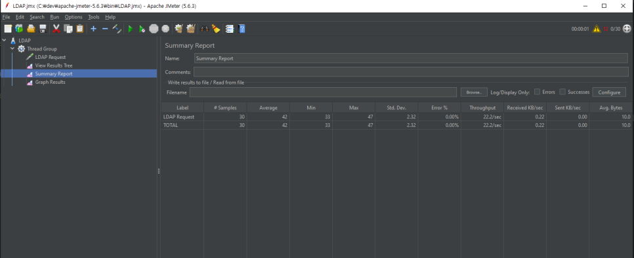634x258 pixels.
Task: Click the Open file folder icon
Action: click(x=31, y=29)
